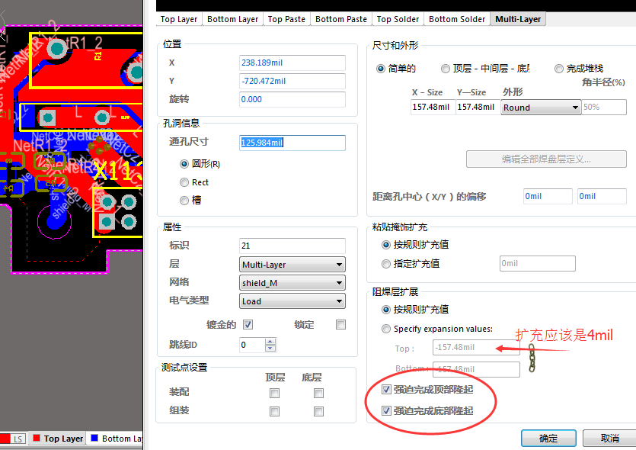Select the Top Layer tab in dialog
Viewport: 636px width, 450px height.
179,19
